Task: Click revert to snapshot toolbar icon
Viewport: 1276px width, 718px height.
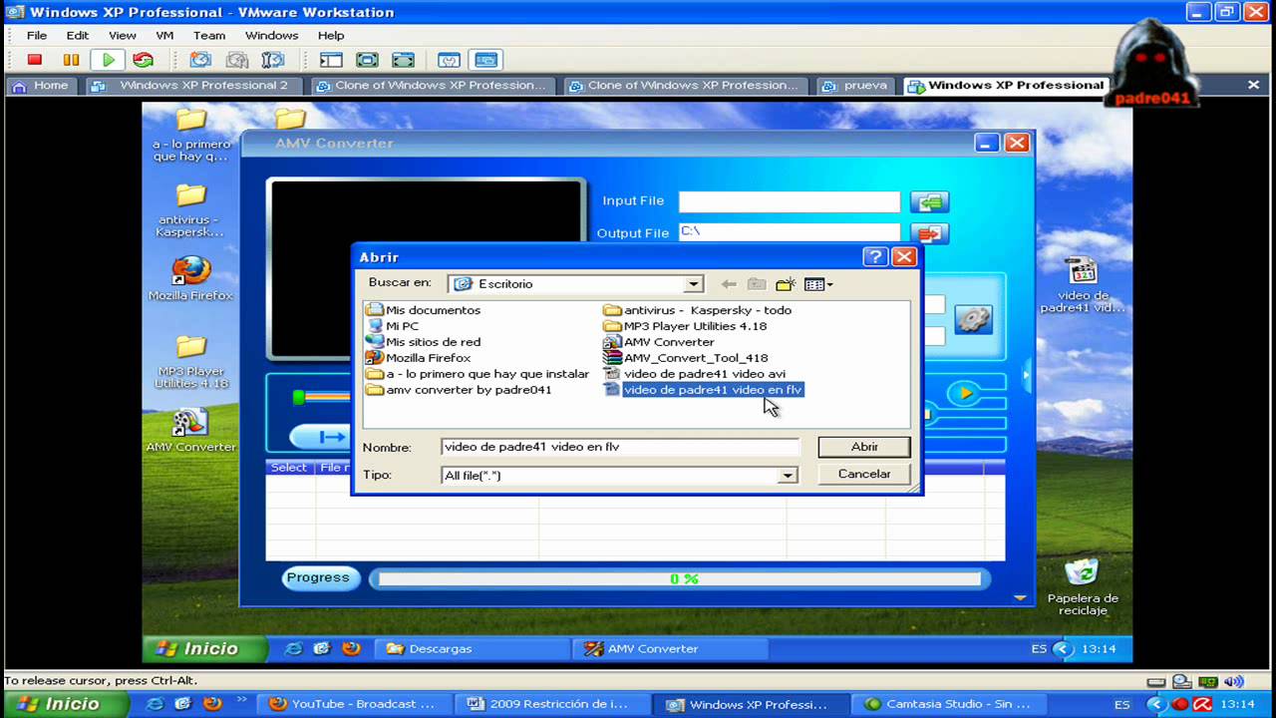Action: click(237, 60)
